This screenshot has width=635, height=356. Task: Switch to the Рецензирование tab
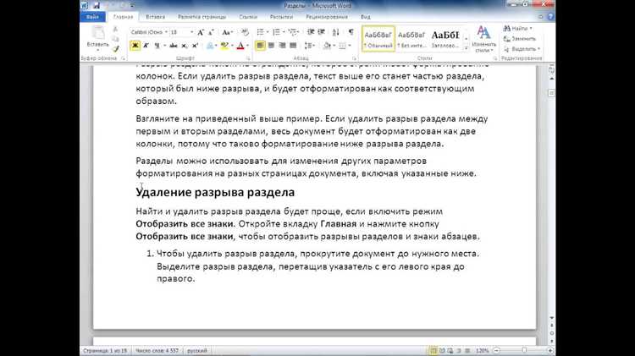coord(327,17)
